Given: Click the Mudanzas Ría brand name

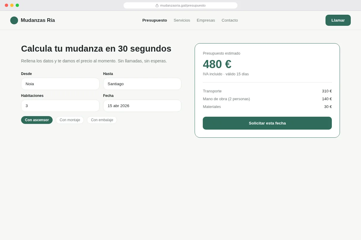Looking at the screenshot, I should [38, 20].
